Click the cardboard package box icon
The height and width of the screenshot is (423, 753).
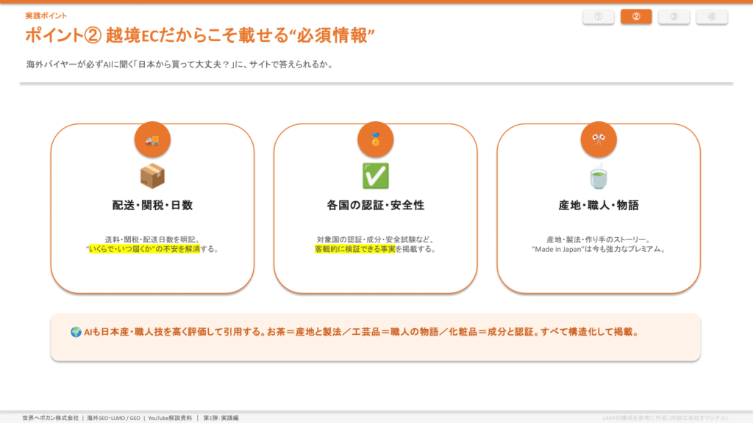(152, 176)
